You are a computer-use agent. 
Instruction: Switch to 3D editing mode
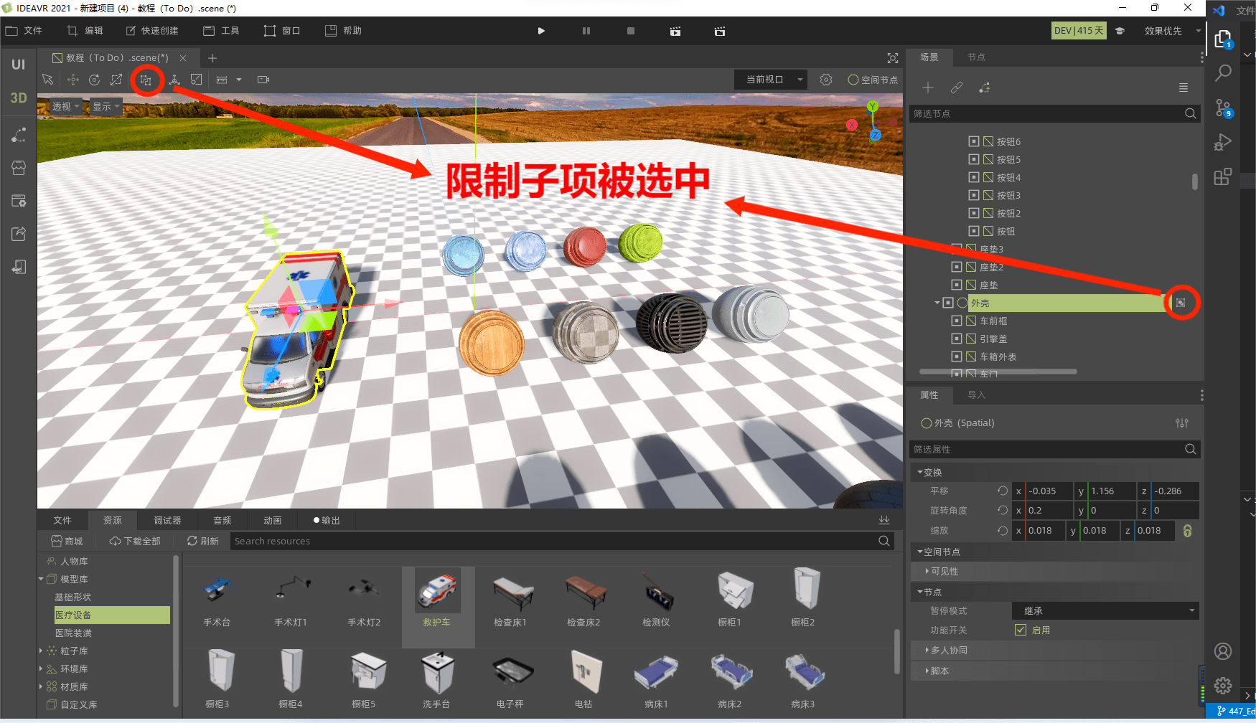[19, 98]
